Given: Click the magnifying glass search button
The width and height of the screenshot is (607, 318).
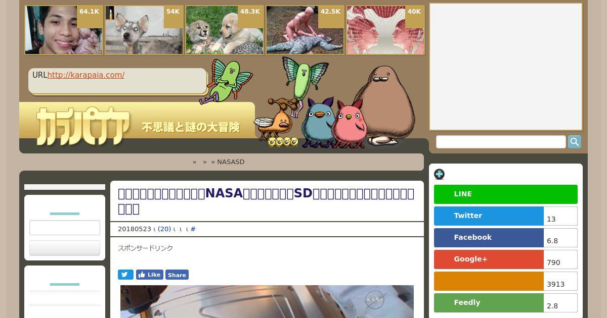Looking at the screenshot, I should [575, 142].
